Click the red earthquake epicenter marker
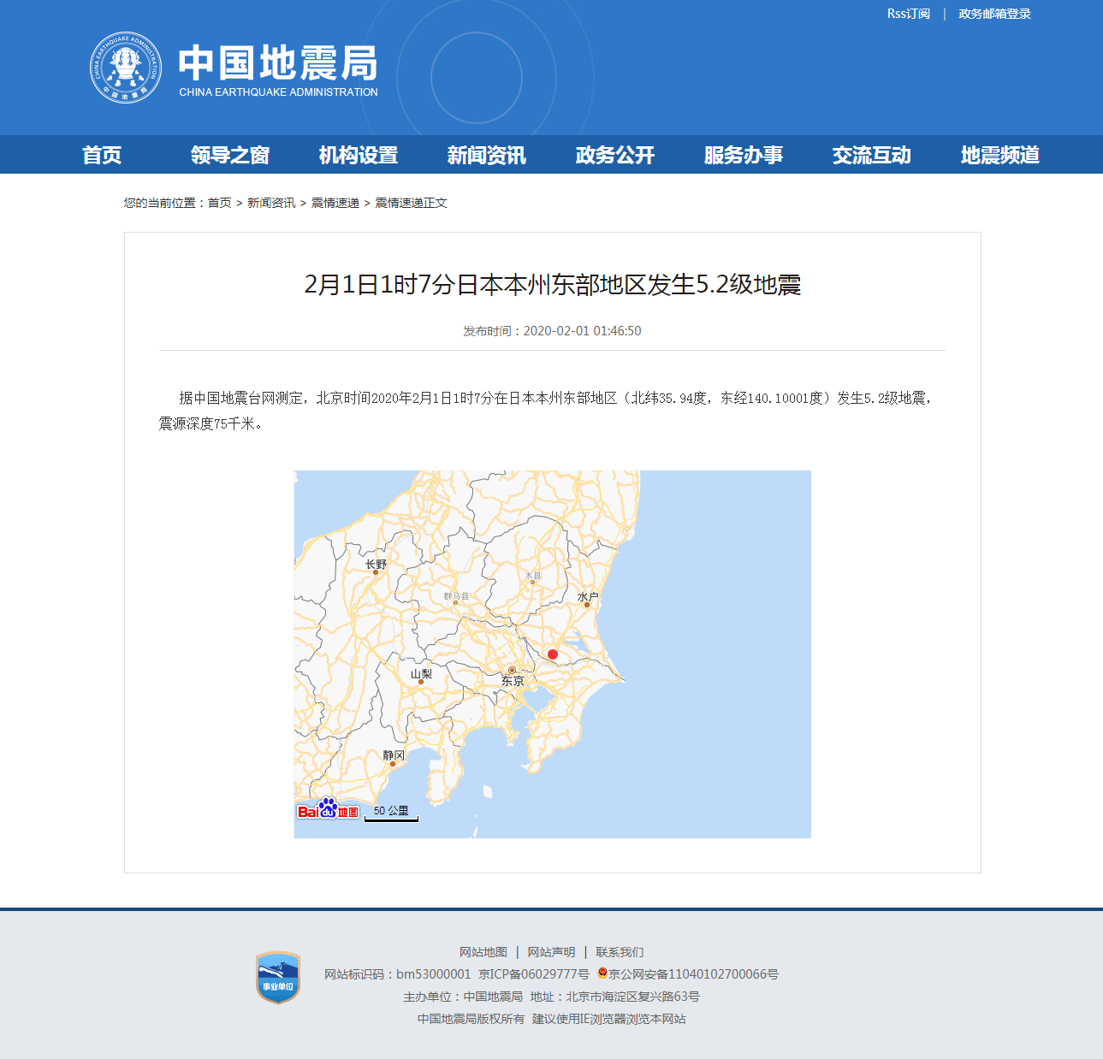The width and height of the screenshot is (1103, 1059). pos(553,654)
